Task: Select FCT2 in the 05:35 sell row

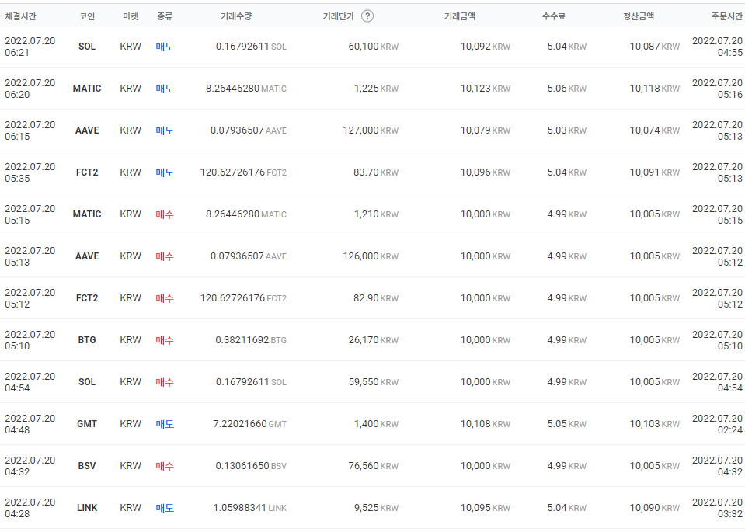Action: 87,172
